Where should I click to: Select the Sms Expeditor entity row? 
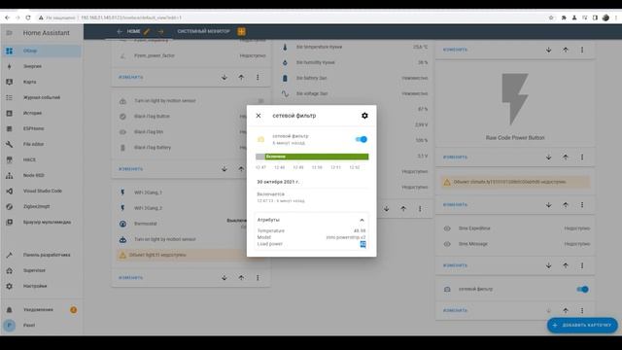(516, 228)
